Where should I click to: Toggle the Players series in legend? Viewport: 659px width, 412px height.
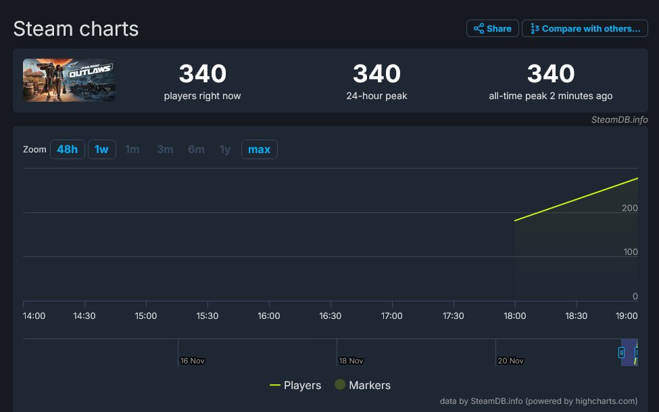[x=295, y=385]
